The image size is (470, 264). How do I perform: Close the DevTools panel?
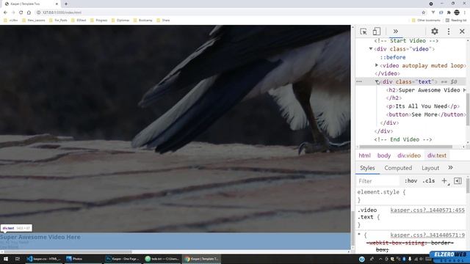point(462,32)
